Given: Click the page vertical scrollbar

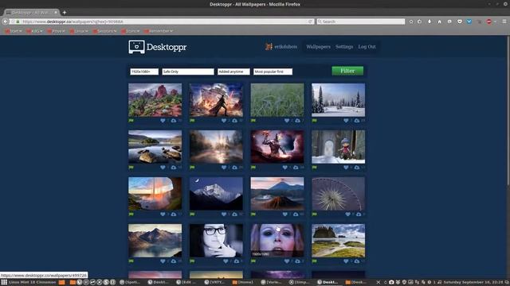Looking at the screenshot, I should coord(508,110).
